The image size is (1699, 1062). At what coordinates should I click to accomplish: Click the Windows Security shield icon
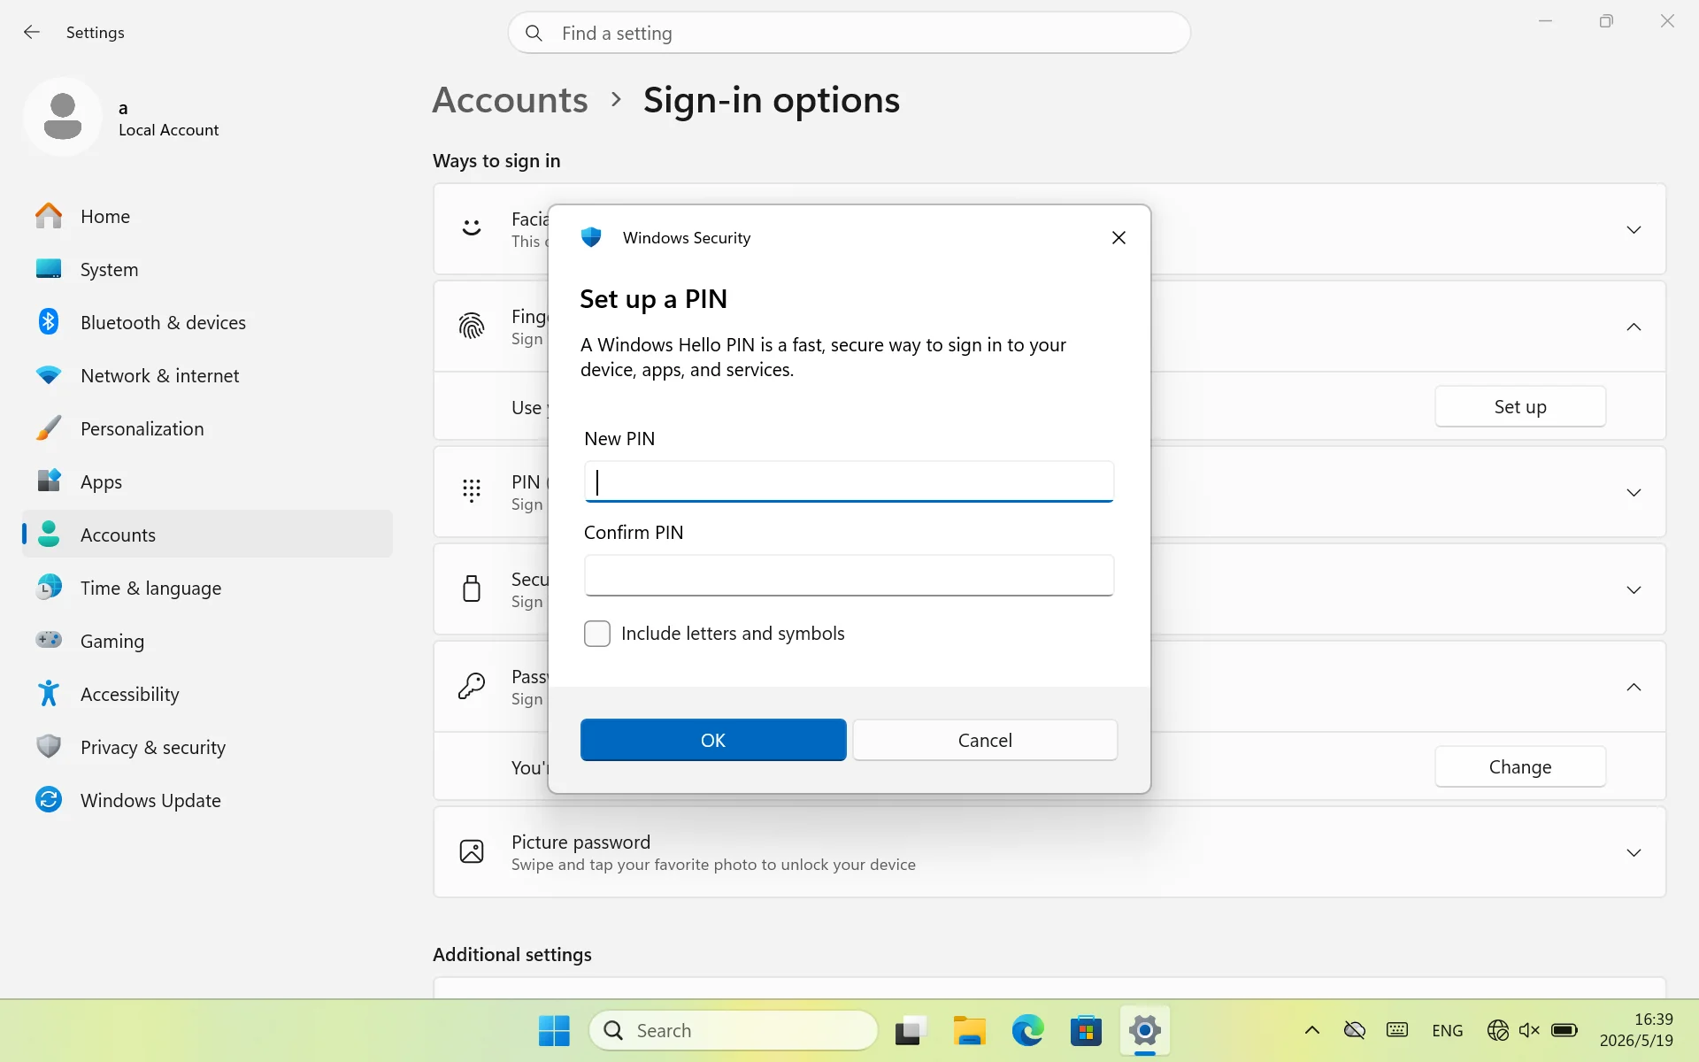coord(591,237)
